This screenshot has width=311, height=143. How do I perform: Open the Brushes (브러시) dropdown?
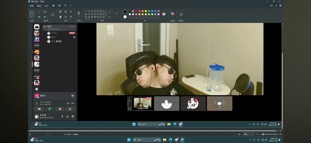tap(79, 17)
